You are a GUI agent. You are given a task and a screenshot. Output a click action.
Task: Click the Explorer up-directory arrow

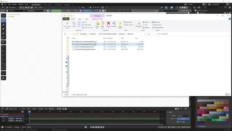[74, 34]
